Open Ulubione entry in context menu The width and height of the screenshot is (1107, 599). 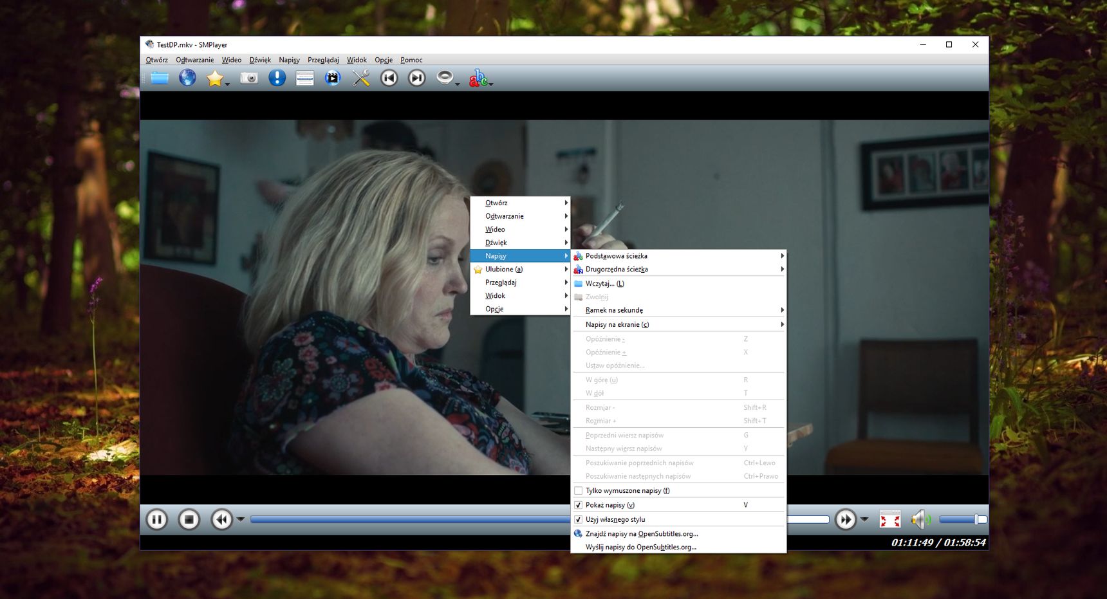pos(520,270)
